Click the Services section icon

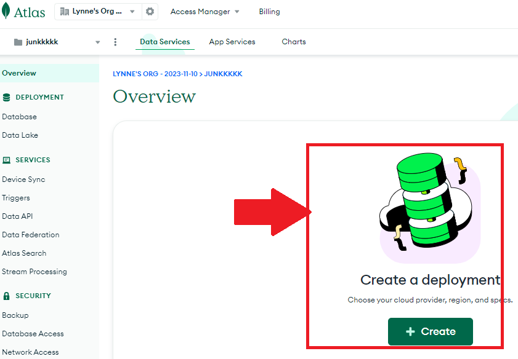pos(7,160)
